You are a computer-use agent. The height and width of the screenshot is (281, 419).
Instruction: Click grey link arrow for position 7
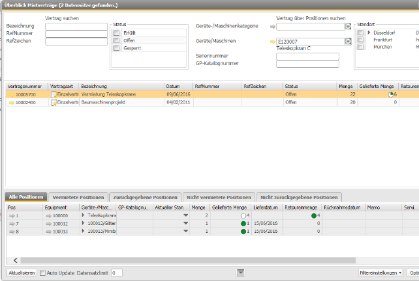tap(11, 223)
